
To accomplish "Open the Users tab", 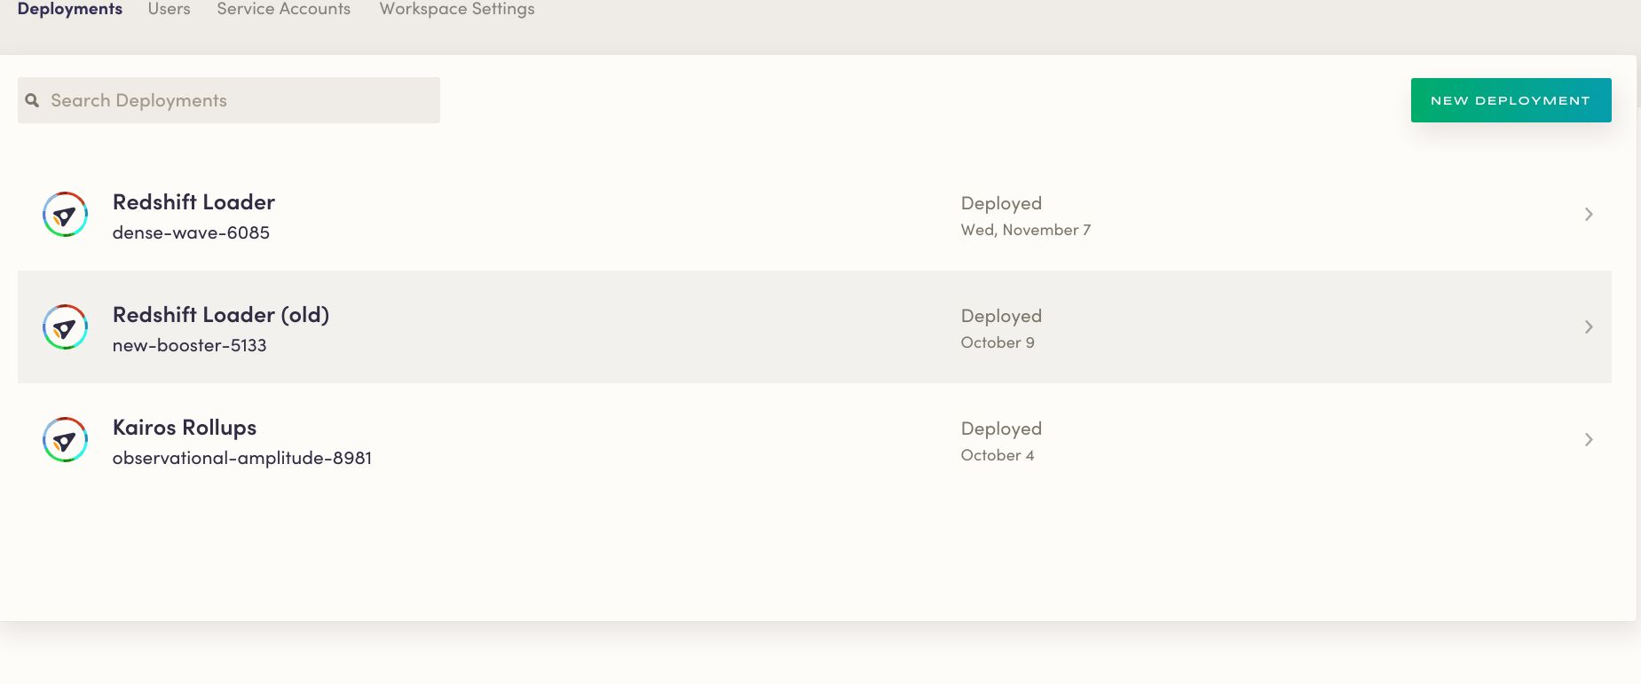I will [x=169, y=9].
